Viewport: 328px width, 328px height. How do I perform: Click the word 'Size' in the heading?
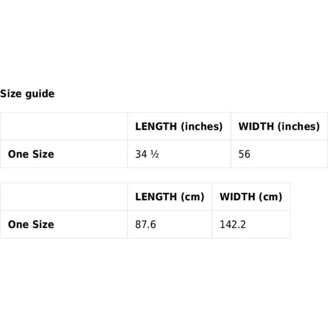[11, 93]
